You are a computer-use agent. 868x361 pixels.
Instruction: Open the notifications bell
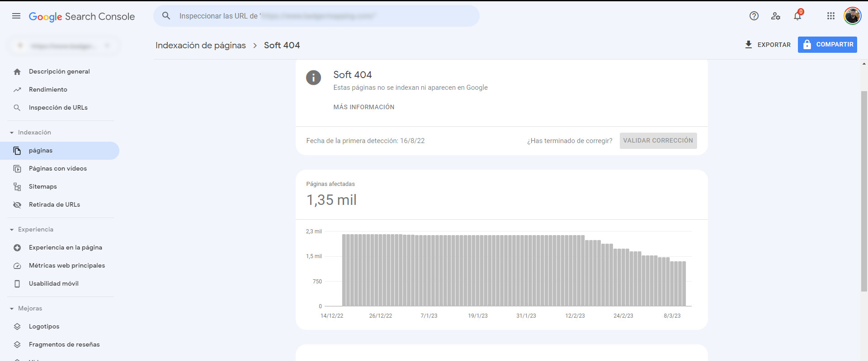coord(797,16)
